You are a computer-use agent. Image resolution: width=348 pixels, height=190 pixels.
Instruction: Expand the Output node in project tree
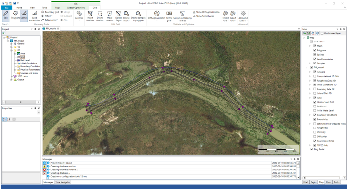point(11,80)
